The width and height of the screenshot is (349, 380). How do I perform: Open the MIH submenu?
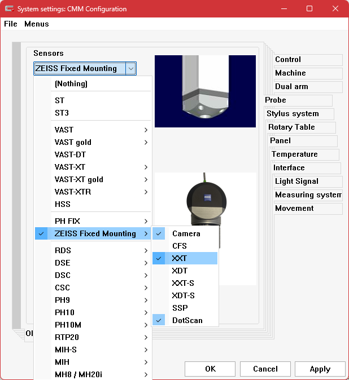(93, 362)
